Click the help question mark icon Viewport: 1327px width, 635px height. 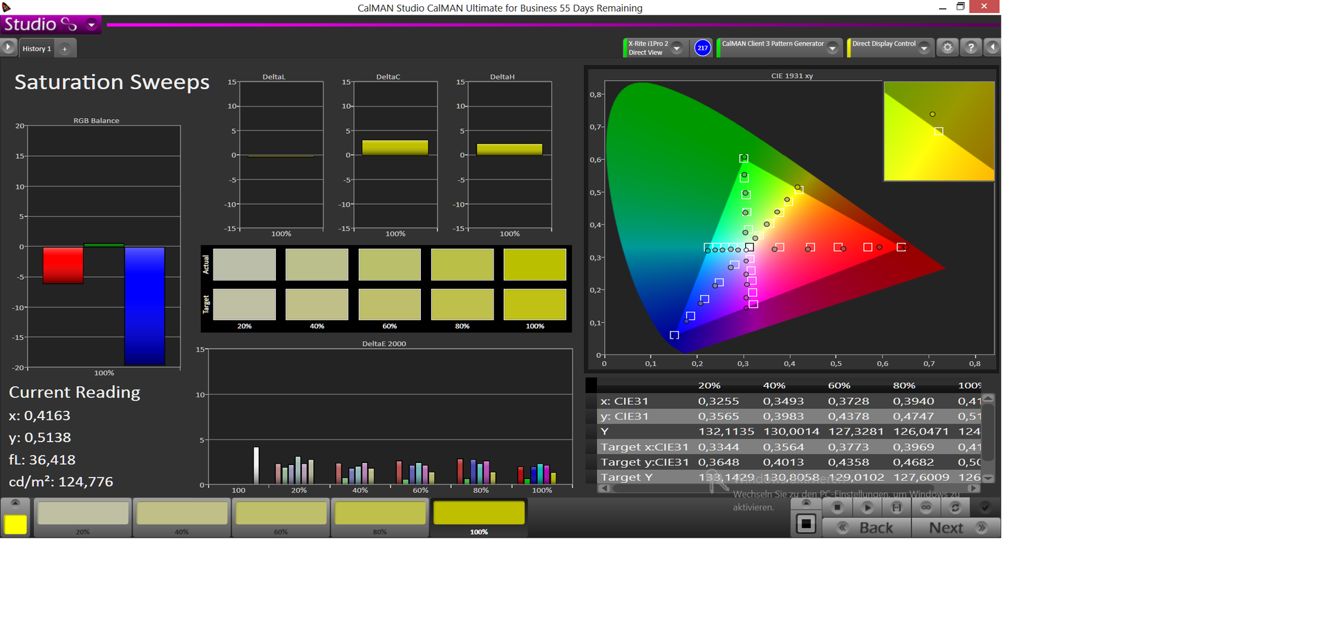tap(971, 47)
